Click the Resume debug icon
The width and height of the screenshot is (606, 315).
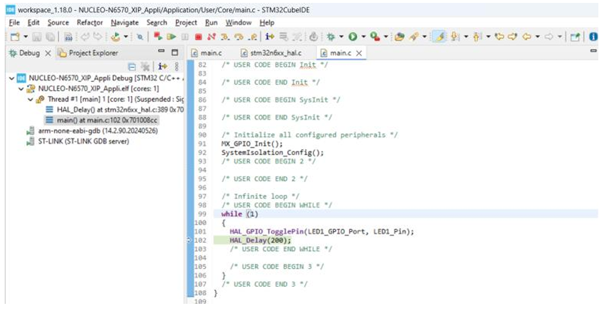click(x=171, y=37)
